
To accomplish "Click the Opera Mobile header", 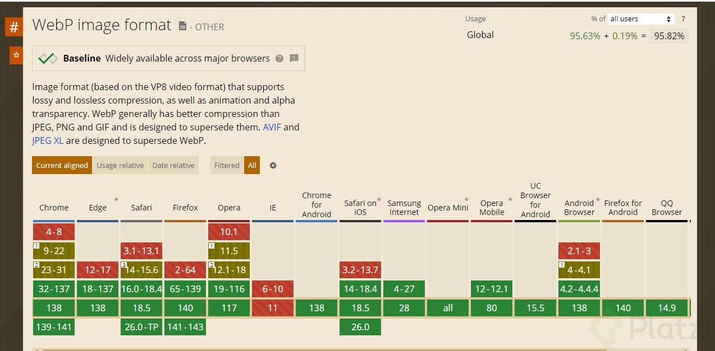I will pyautogui.click(x=492, y=208).
